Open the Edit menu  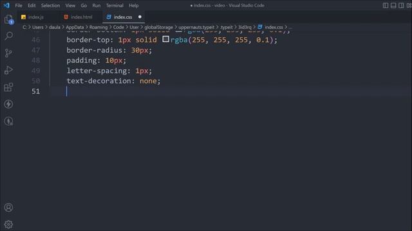(32, 6)
